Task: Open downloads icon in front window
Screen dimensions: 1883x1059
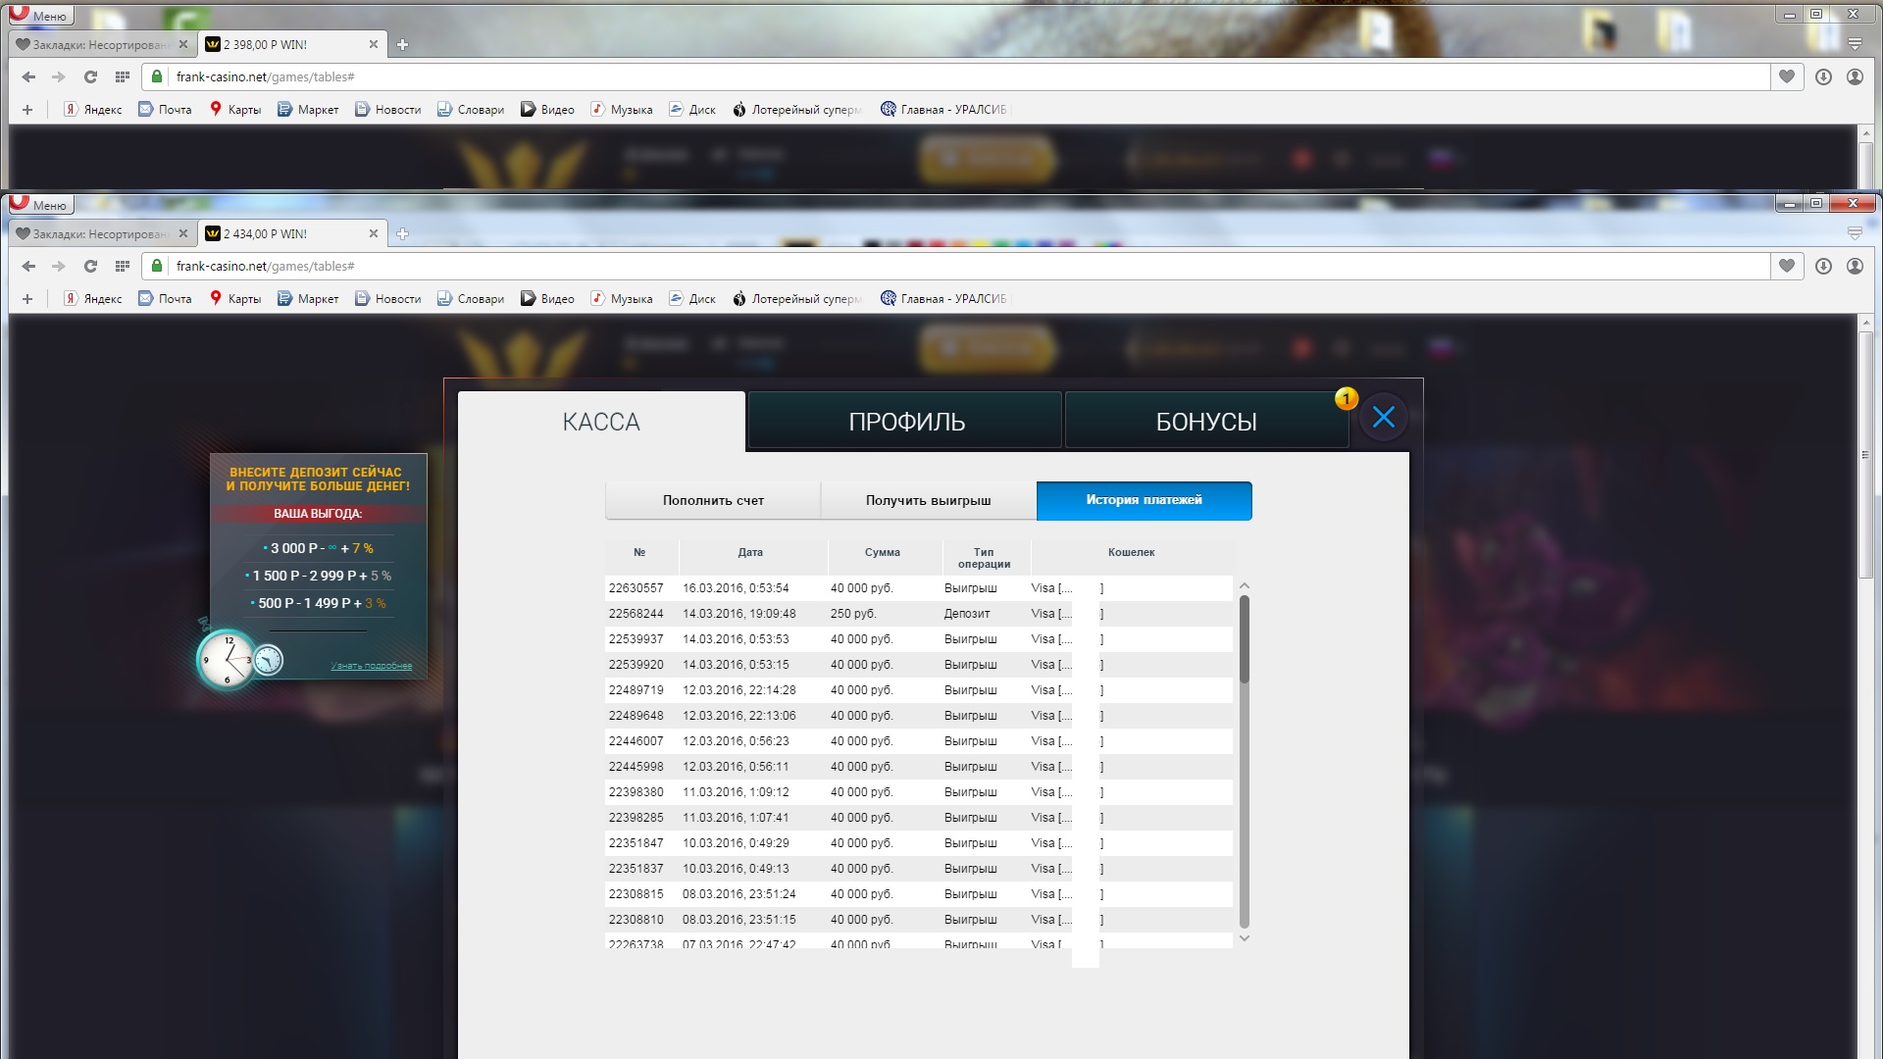Action: 1823,266
